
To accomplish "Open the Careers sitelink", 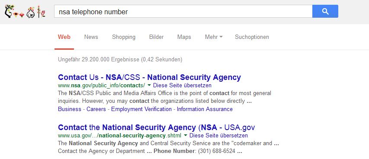I will click(x=96, y=109).
